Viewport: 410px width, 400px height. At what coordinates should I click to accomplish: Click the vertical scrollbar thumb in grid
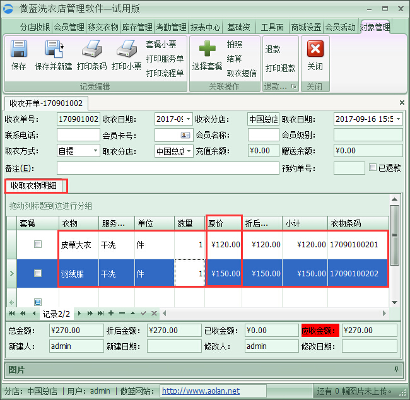[394, 235]
